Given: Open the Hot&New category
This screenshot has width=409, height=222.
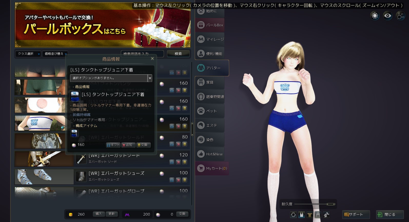Looking at the screenshot, I should tap(210, 154).
